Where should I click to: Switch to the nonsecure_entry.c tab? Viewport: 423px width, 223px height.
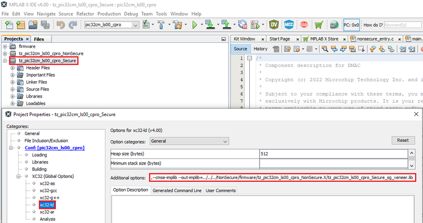(x=375, y=39)
